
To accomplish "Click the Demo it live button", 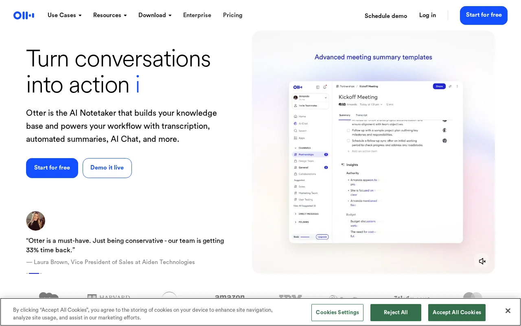I will click(x=107, y=168).
